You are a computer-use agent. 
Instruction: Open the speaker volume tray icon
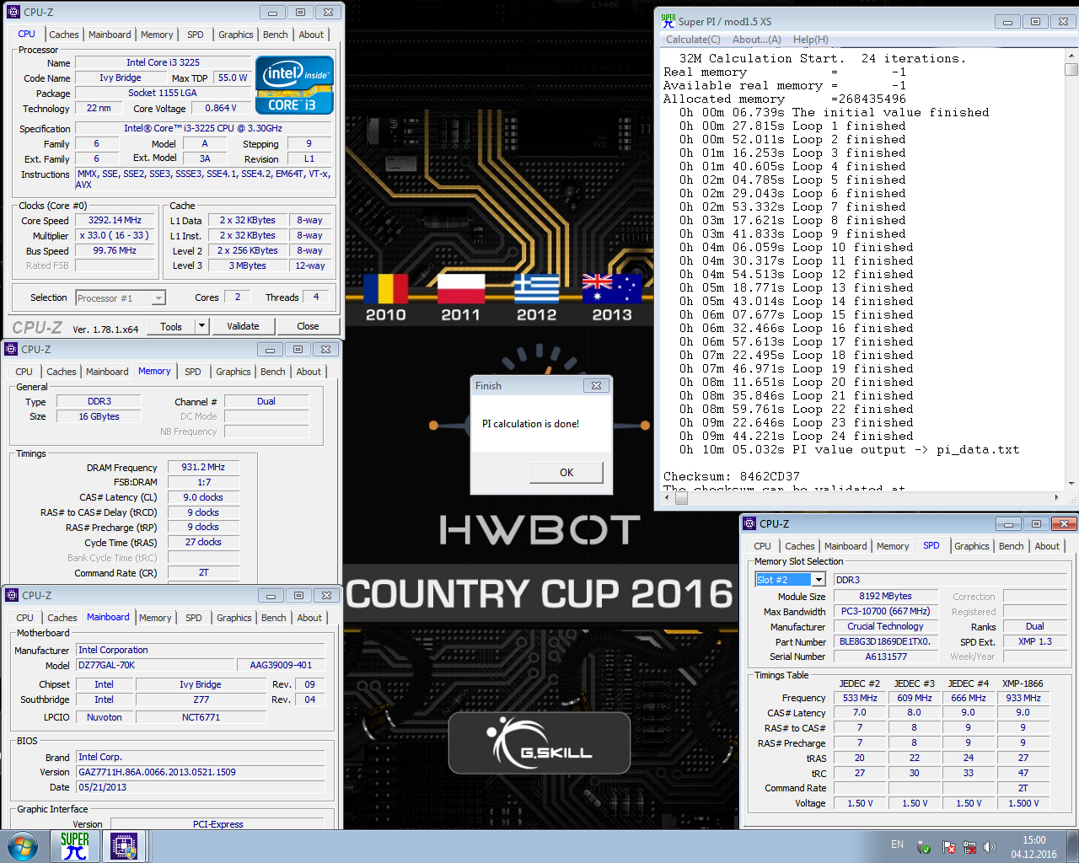pyautogui.click(x=990, y=847)
